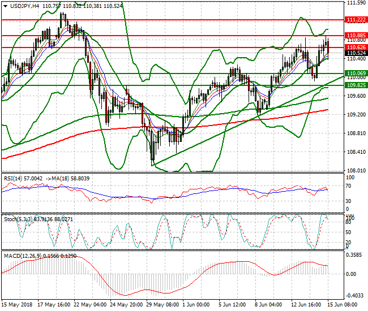
Task: Click the 111.590 price scale value
Action: point(356,3)
